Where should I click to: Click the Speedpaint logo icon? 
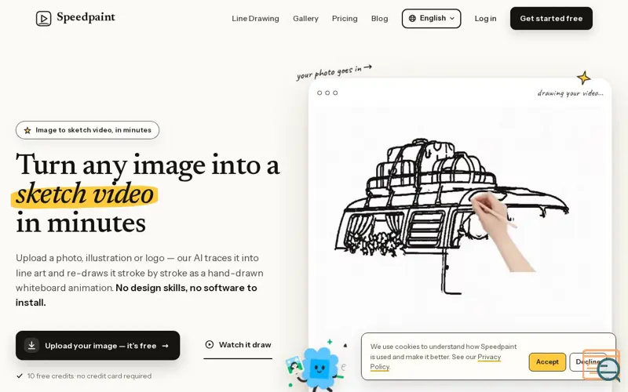pos(43,18)
